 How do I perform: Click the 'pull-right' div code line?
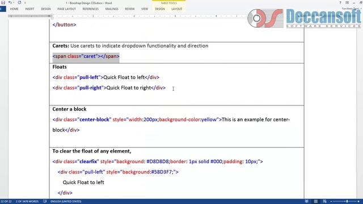coord(109,88)
